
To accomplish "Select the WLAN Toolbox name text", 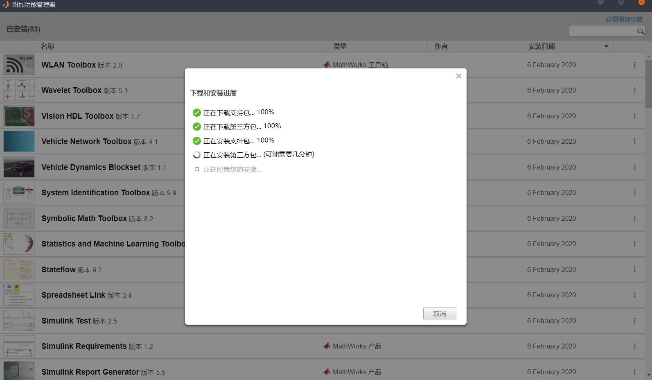I will tap(69, 65).
